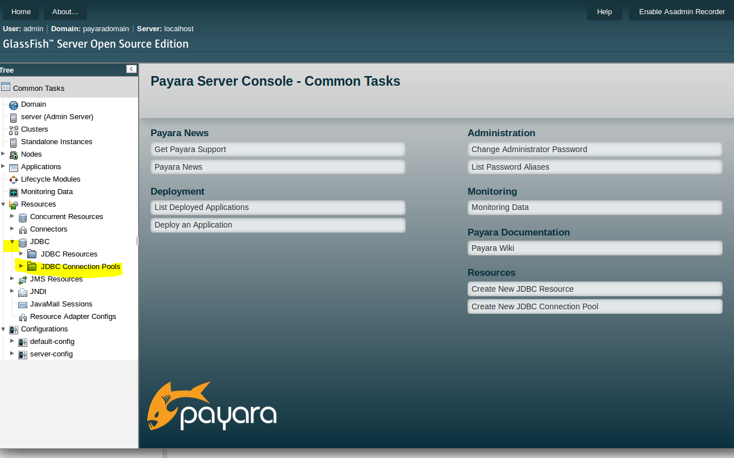Click List Deployed Applications
This screenshot has width=734, height=458.
(x=278, y=207)
